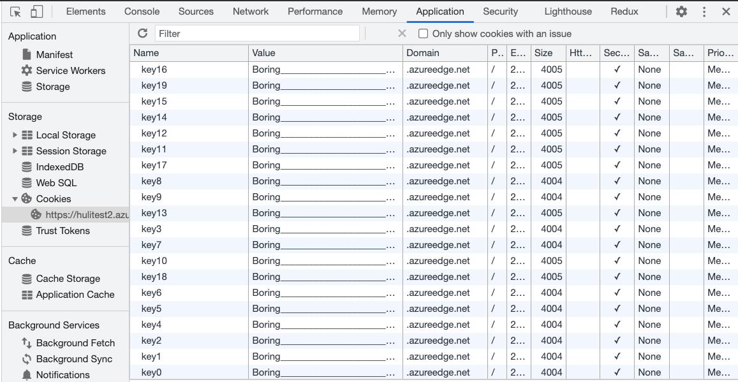
Task: Select the key5 cookie row
Action: [434, 309]
